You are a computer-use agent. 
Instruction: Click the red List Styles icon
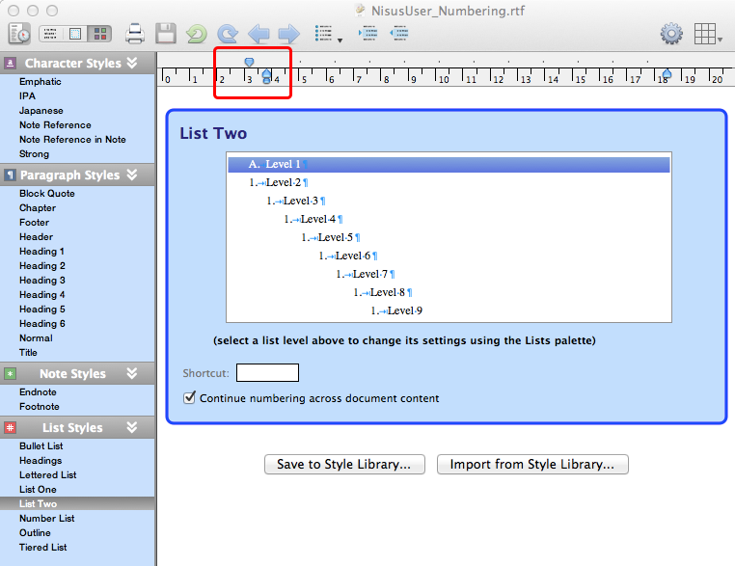tap(10, 427)
